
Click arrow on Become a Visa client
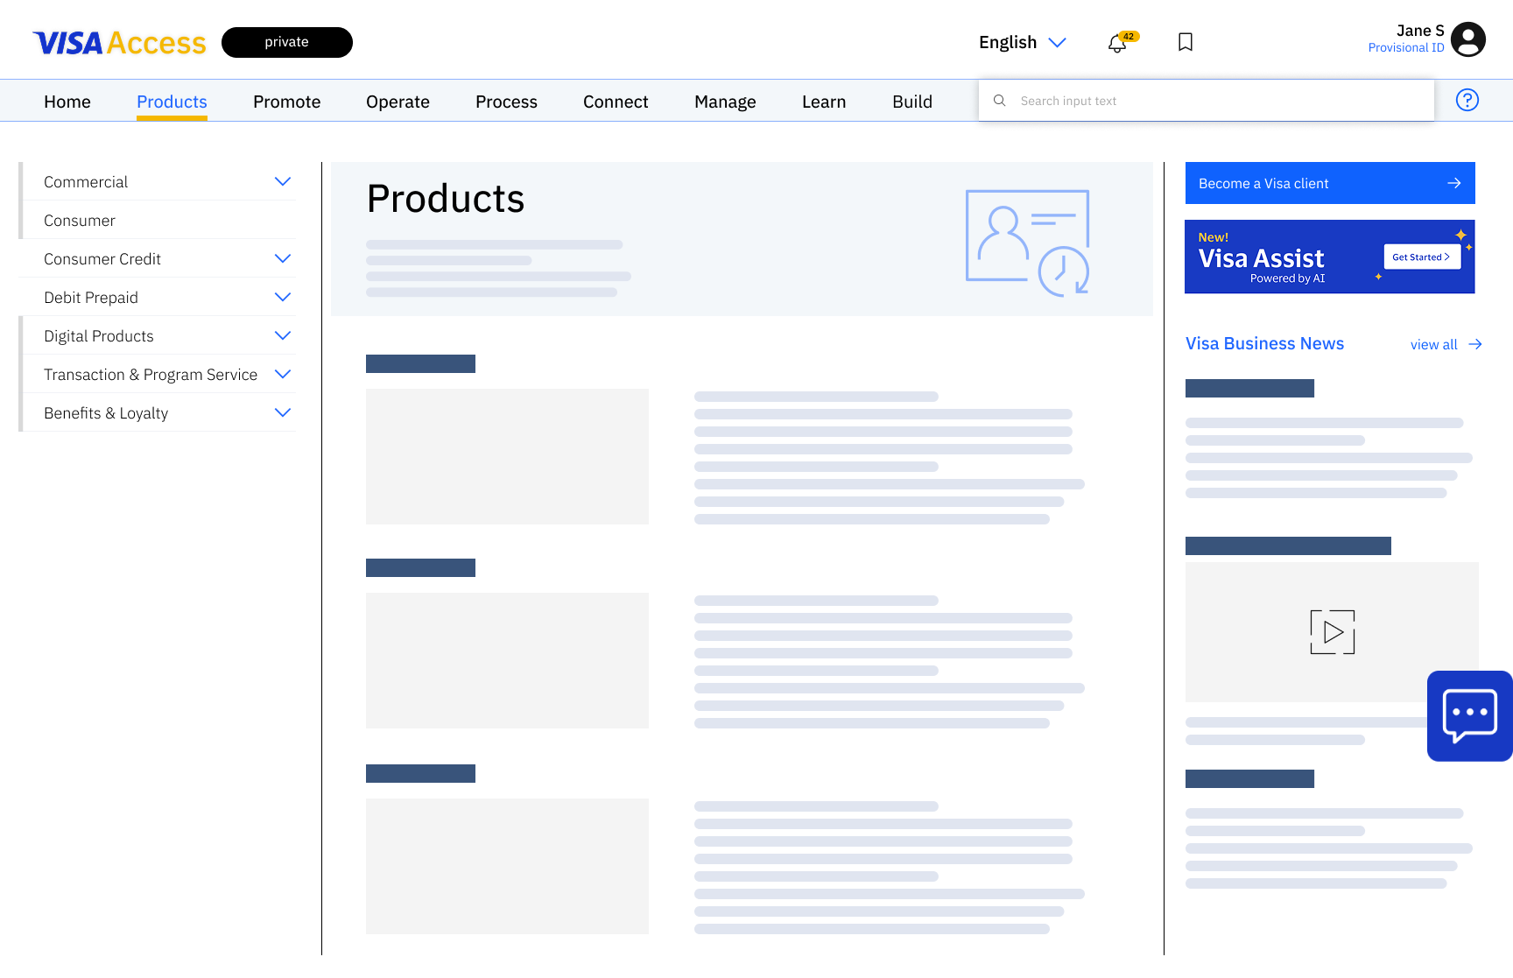[x=1454, y=183]
